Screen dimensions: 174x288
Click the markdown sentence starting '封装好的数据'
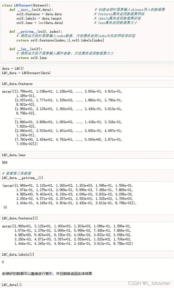(47, 274)
